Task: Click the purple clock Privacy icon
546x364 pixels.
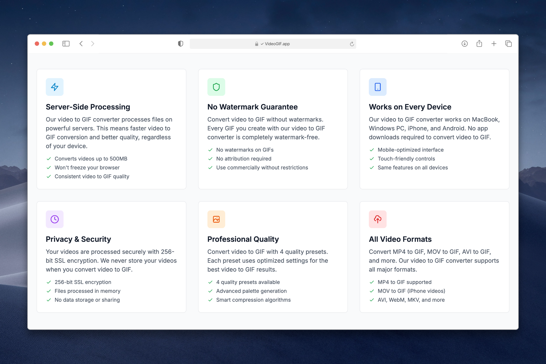Action: pyautogui.click(x=55, y=219)
